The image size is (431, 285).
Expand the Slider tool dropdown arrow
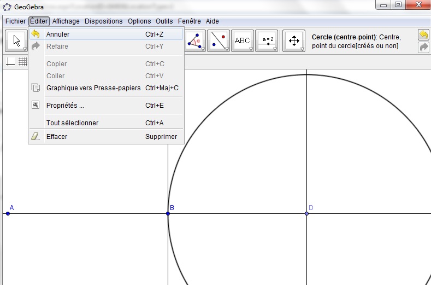[276, 49]
